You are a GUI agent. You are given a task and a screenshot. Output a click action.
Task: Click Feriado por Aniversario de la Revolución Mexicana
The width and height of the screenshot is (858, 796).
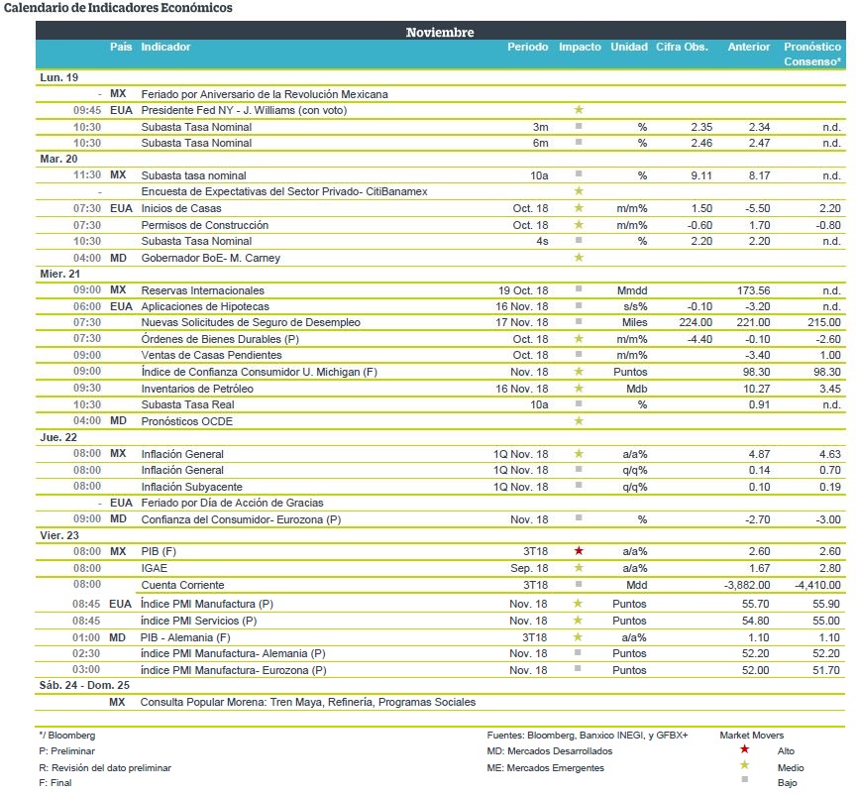coord(265,94)
